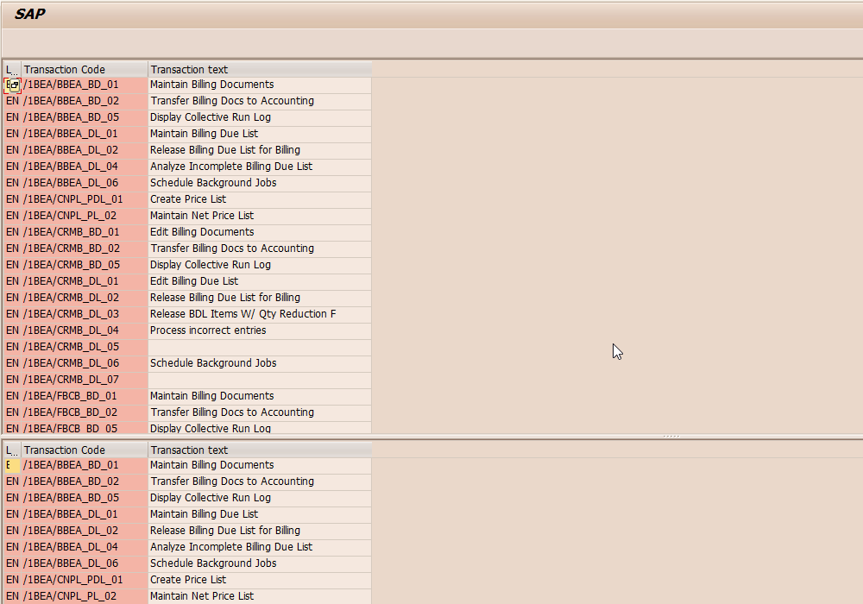The width and height of the screenshot is (863, 604).
Task: Select upper table Transaction text column header
Action: click(260, 69)
